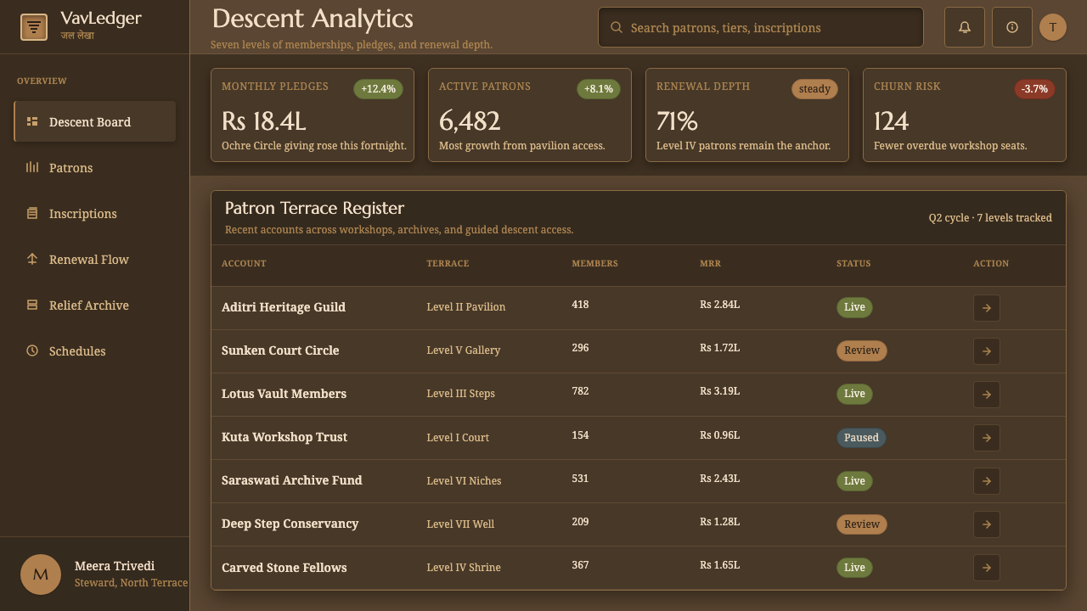The width and height of the screenshot is (1087, 611).
Task: Click the +8.1% Active Patrons badge
Action: click(x=599, y=89)
